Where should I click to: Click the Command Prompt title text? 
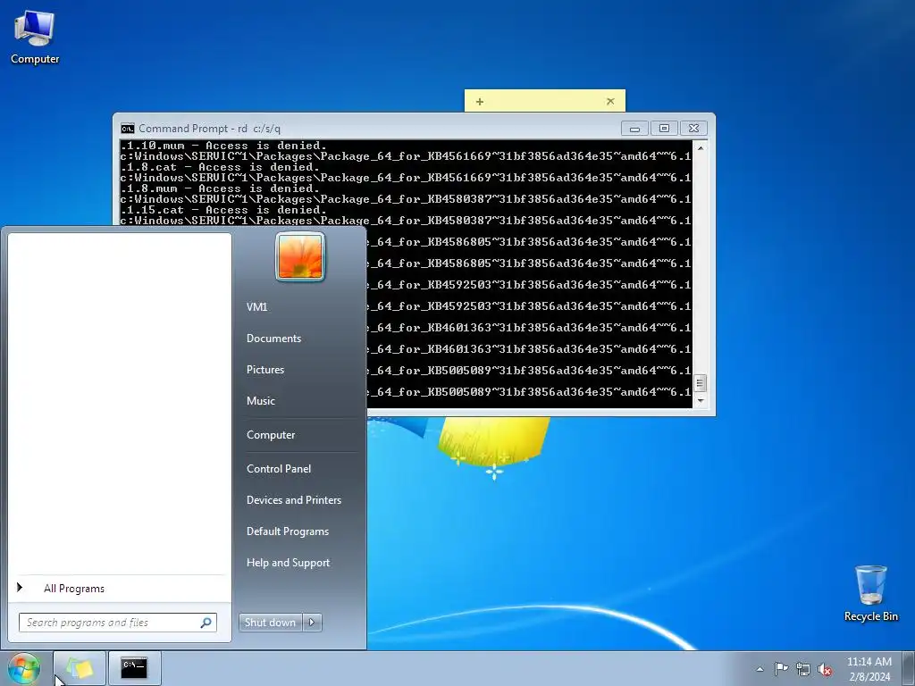point(209,129)
